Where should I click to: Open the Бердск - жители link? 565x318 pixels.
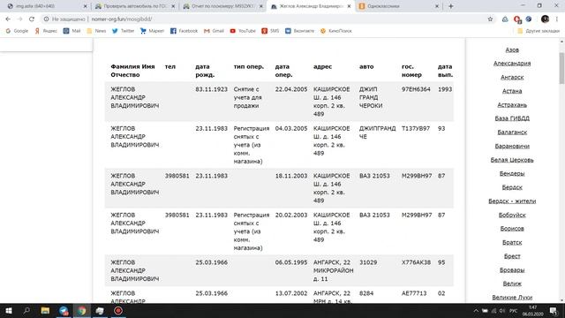pyautogui.click(x=512, y=201)
